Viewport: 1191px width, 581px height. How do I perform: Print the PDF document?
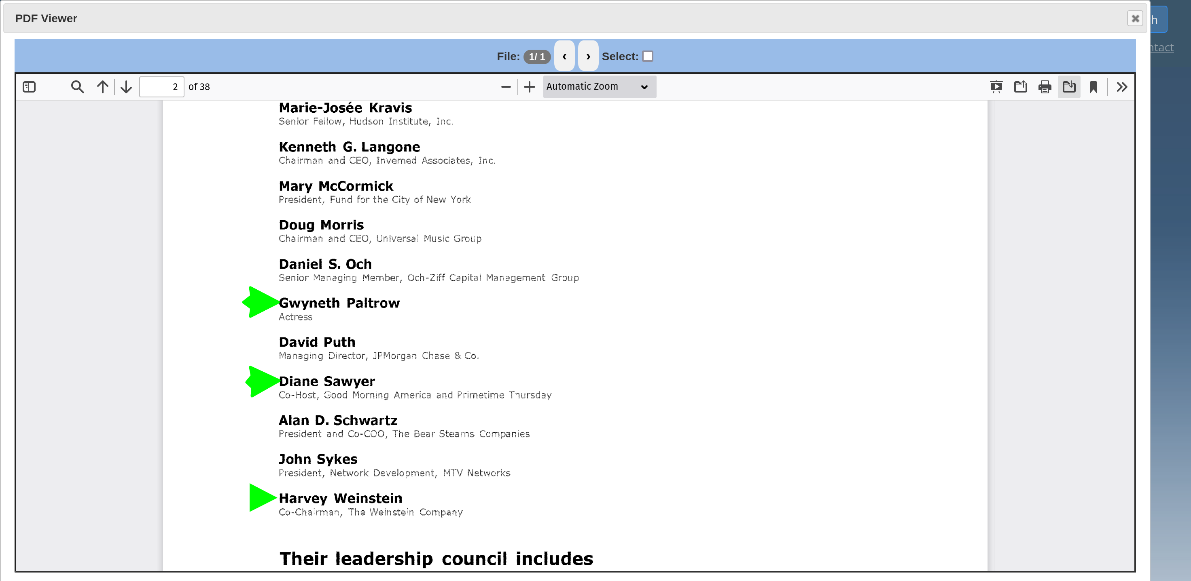[1045, 87]
